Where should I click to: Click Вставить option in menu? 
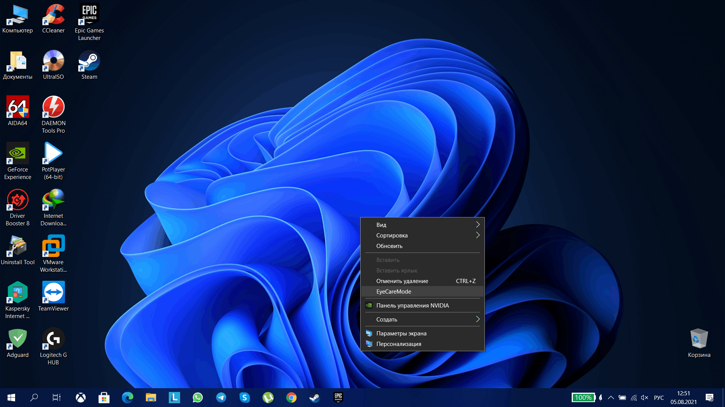pos(387,259)
